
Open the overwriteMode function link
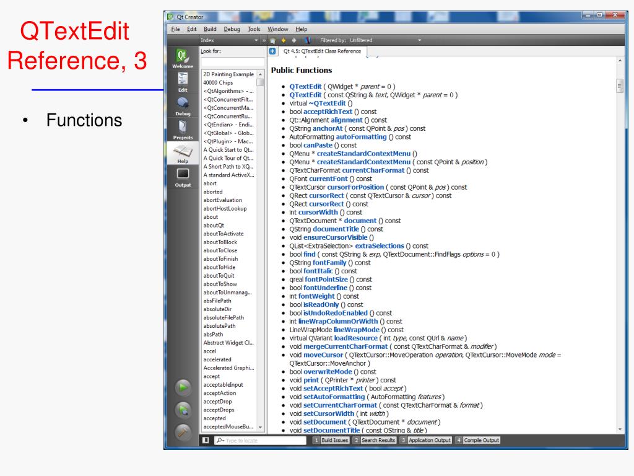328,372
